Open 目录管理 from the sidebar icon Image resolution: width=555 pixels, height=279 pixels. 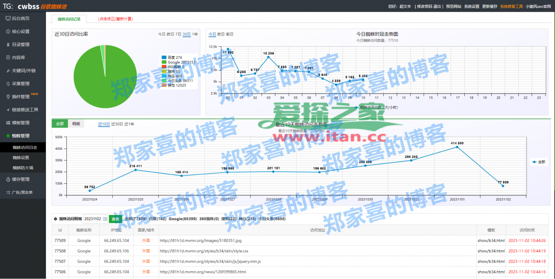[x=7, y=44]
